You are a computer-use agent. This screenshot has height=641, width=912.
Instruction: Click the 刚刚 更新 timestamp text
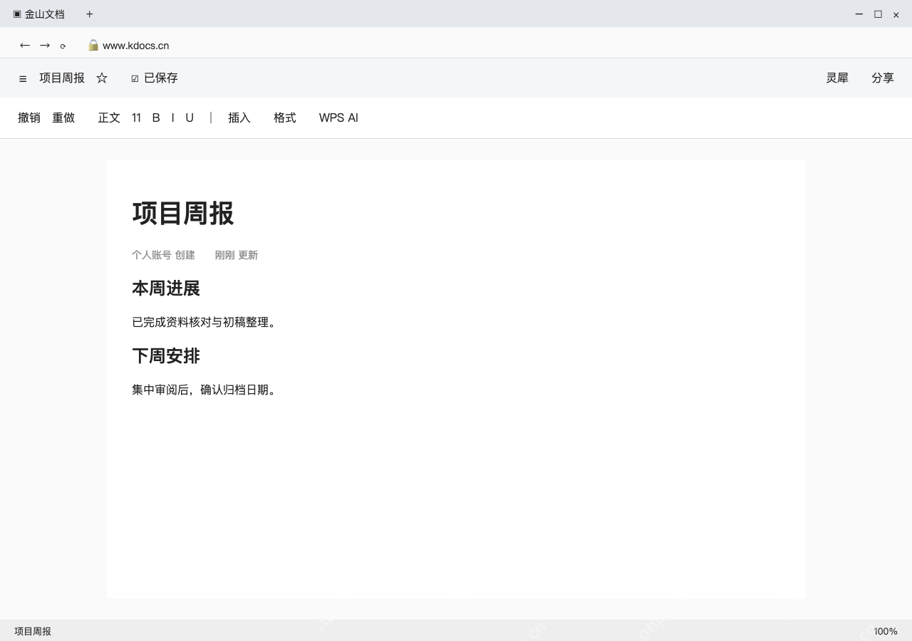coord(237,255)
